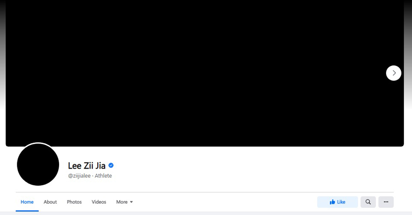
Task: Click the thumbs-up icon in the Like button
Action: pyautogui.click(x=332, y=202)
